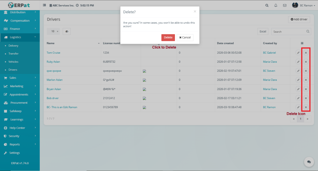
Task: Open the top bar search icon
Action: 267,6
